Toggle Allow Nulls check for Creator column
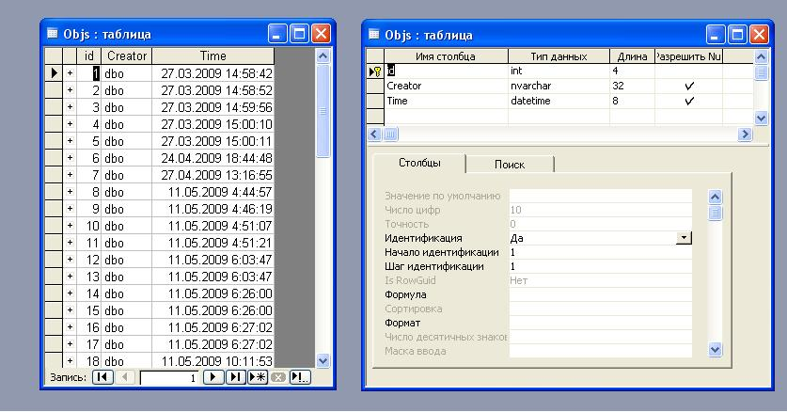 click(689, 86)
